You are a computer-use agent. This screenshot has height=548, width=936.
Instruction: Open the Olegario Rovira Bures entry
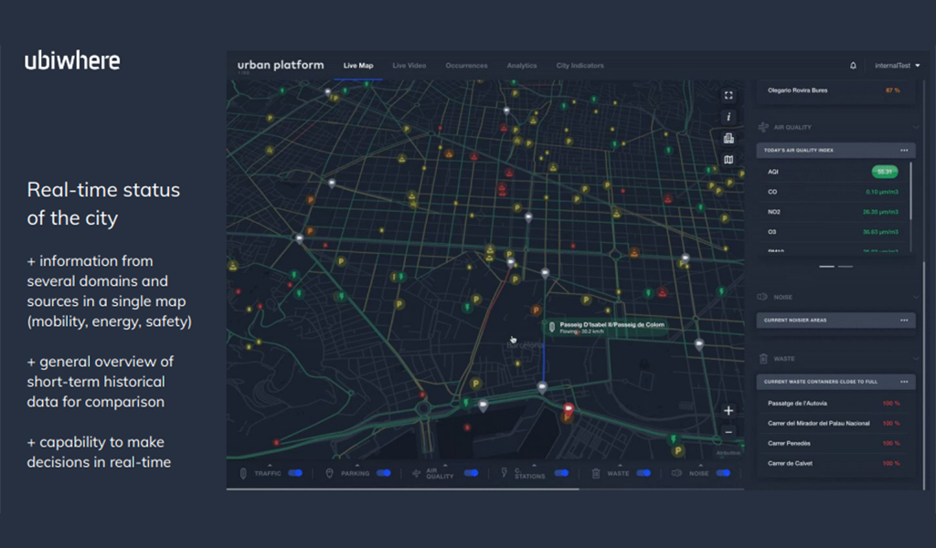[834, 90]
